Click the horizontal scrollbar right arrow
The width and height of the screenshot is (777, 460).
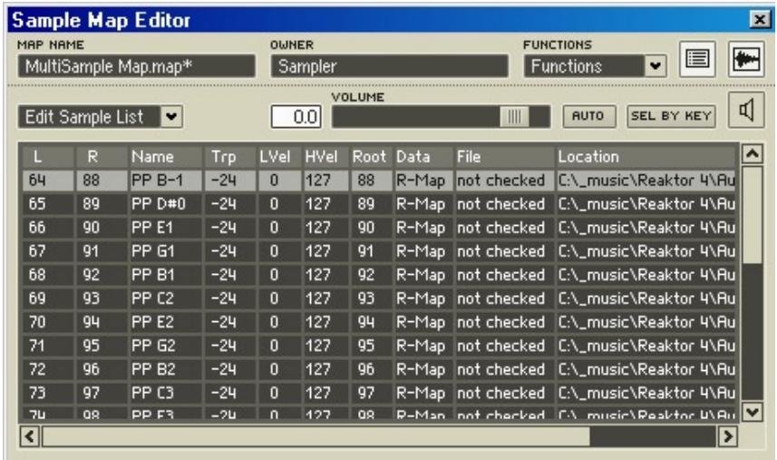[727, 436]
